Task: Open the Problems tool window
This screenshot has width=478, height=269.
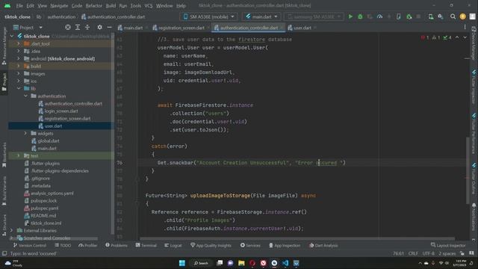Action: (117, 245)
